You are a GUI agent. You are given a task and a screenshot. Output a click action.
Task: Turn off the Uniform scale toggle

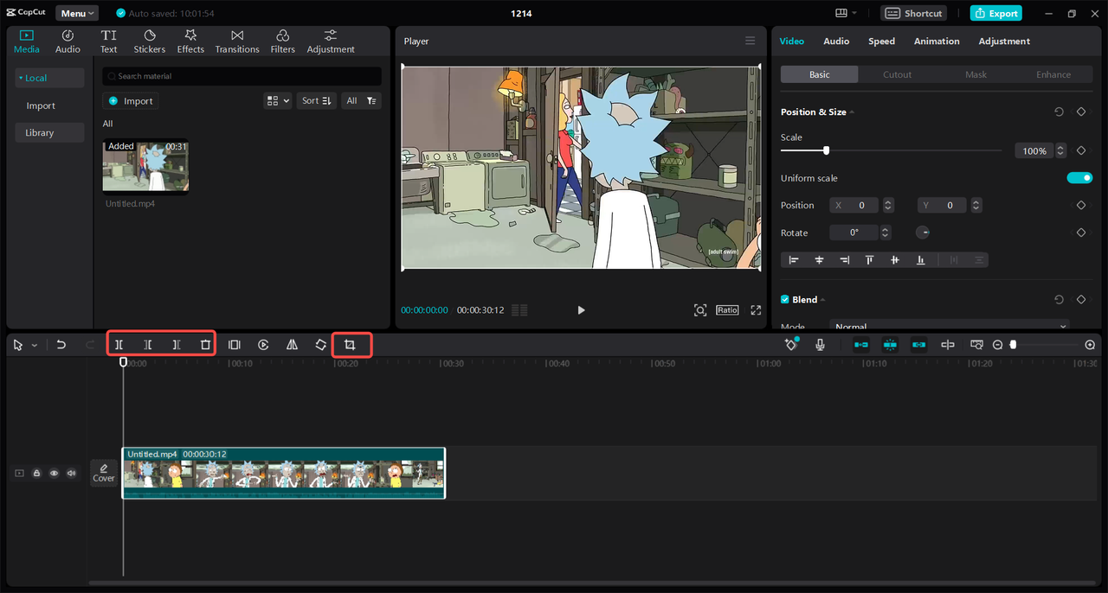coord(1079,178)
